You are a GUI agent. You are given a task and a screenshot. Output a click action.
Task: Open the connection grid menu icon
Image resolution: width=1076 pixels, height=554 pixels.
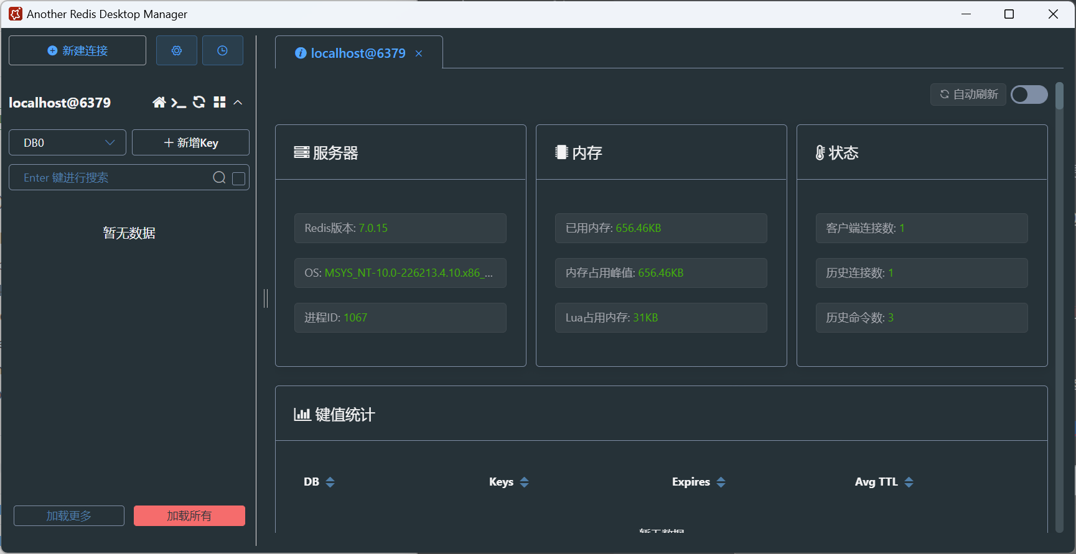[x=219, y=102]
